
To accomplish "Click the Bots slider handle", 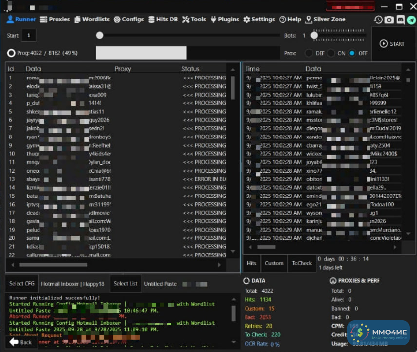I will 315,35.
